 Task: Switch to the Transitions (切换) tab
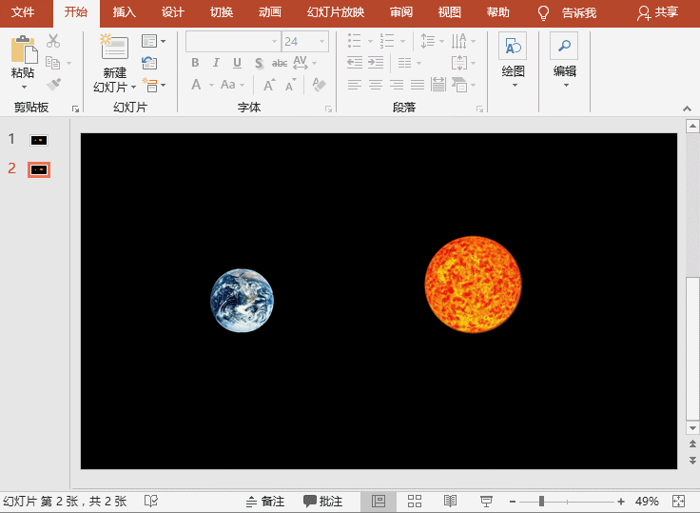(222, 12)
